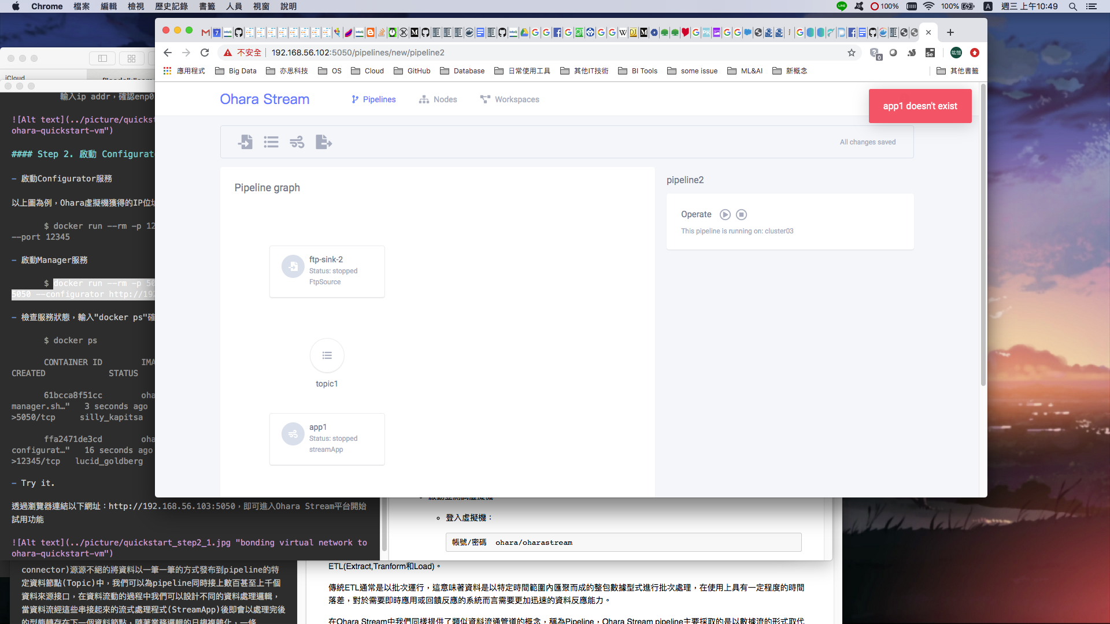
Task: Open the 編輯 menu
Action: (109, 6)
